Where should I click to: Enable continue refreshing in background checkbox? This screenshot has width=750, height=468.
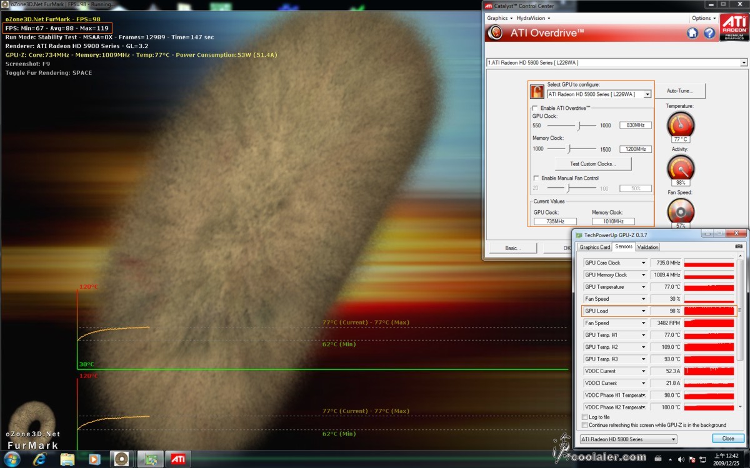(x=585, y=425)
